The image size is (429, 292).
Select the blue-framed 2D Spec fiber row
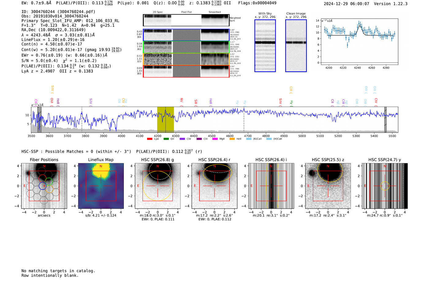click(186, 35)
